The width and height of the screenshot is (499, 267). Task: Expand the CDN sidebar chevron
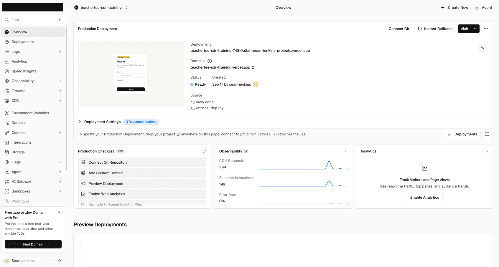[60, 101]
